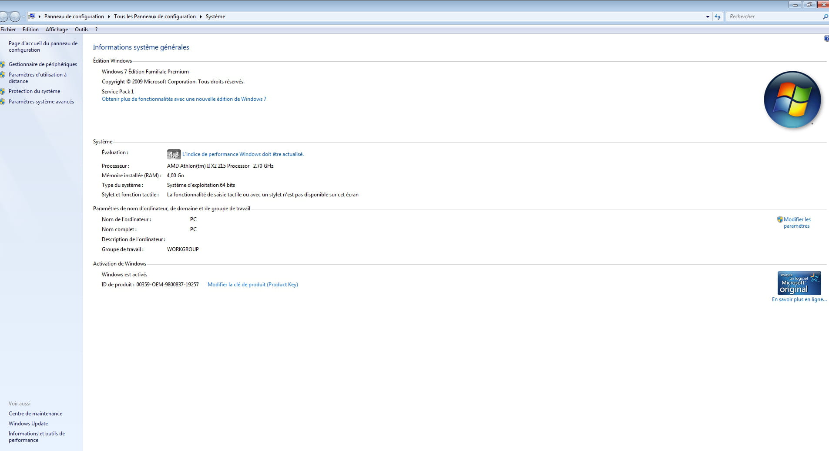Click shield icon beside Paramètres système avancés

[3, 102]
